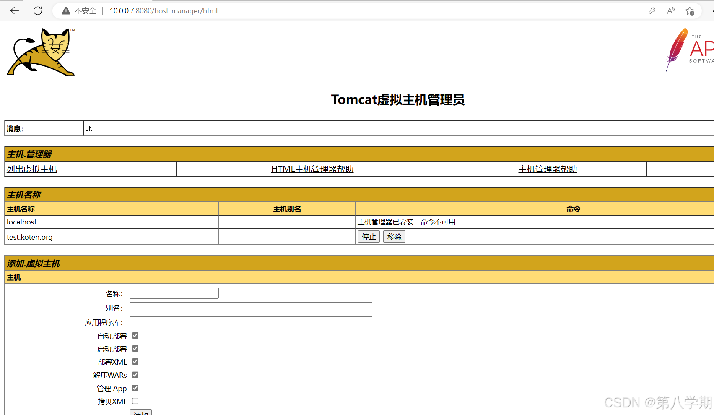Toggle the 启动.部署 checkbox

pyautogui.click(x=135, y=349)
